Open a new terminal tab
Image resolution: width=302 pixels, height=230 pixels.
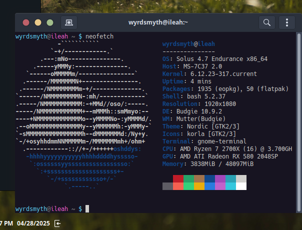[68, 22]
